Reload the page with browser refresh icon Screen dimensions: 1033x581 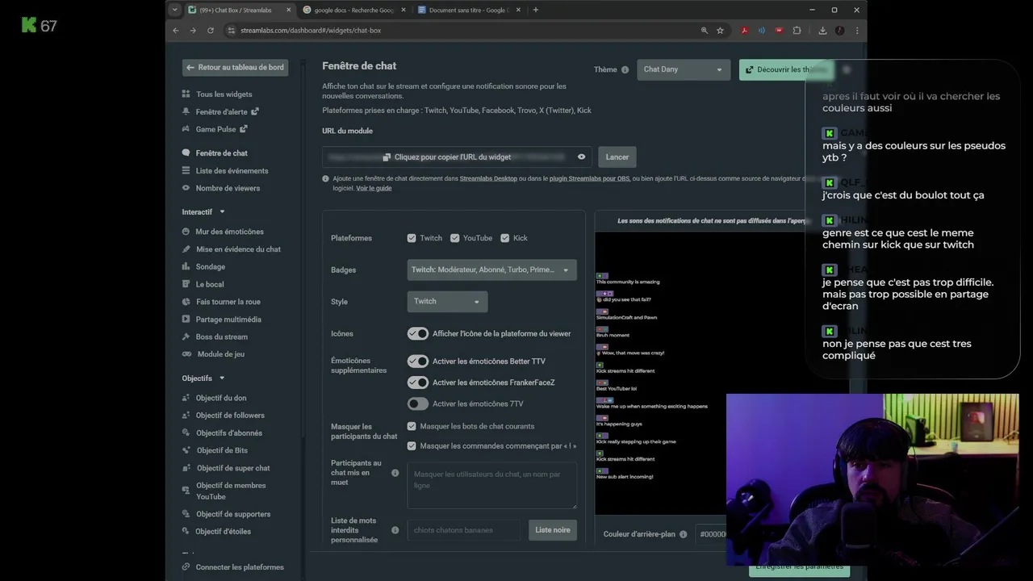[x=211, y=31]
